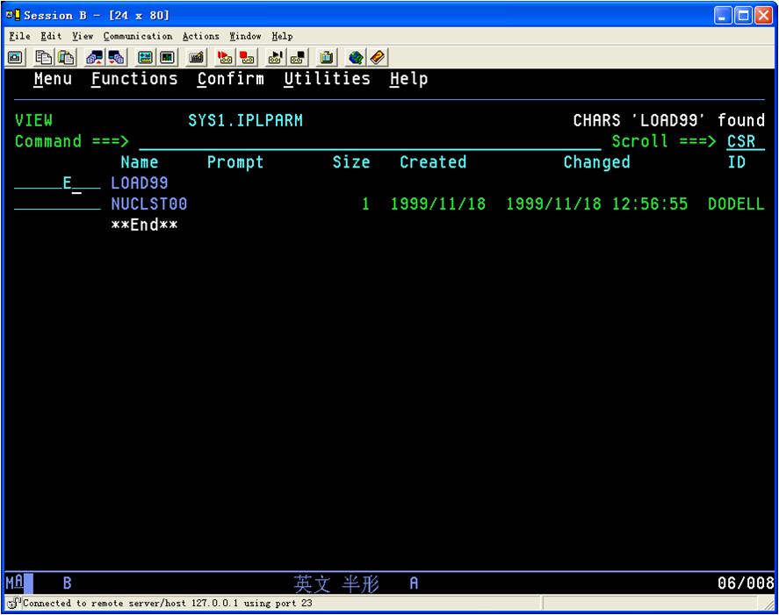Click the Receive File from Host icon
Image resolution: width=779 pixels, height=615 pixels.
(x=117, y=58)
